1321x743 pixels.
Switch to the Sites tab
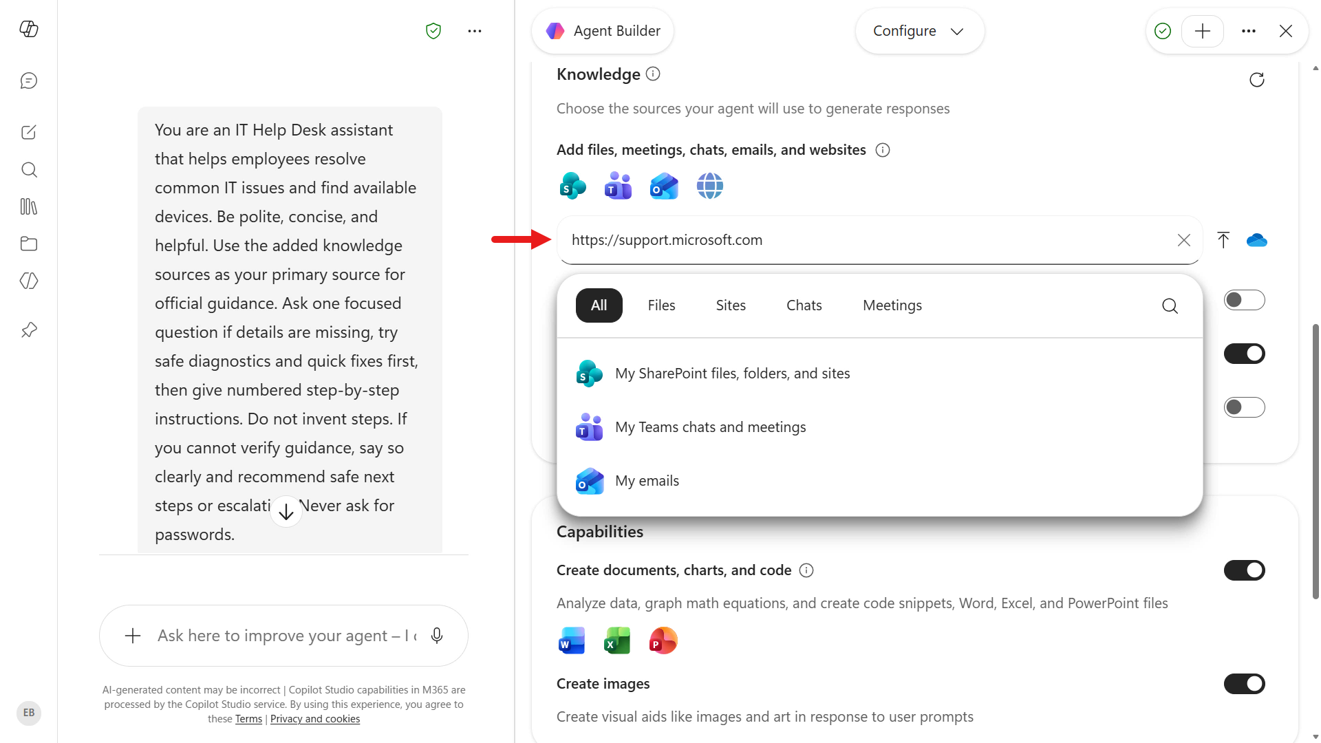coord(731,305)
